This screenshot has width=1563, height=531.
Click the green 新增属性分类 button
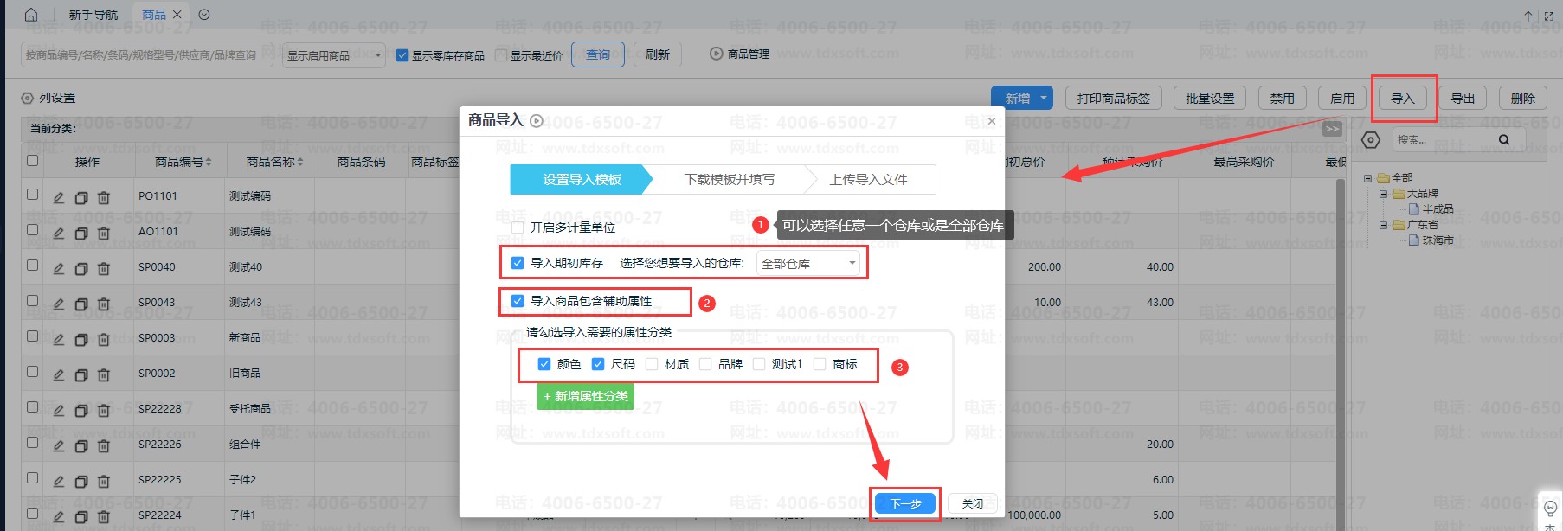pos(586,396)
